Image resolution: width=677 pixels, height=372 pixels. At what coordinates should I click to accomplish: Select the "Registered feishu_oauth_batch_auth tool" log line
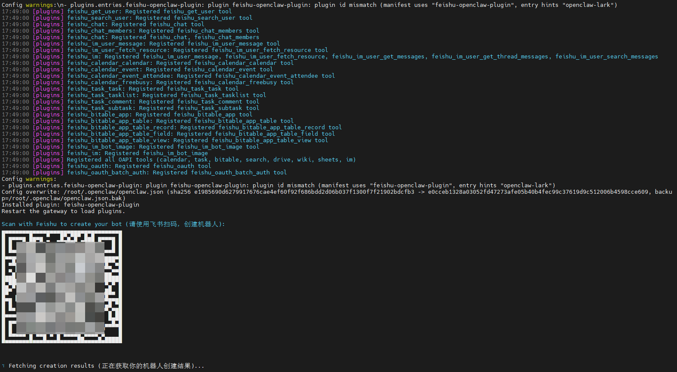tap(144, 173)
